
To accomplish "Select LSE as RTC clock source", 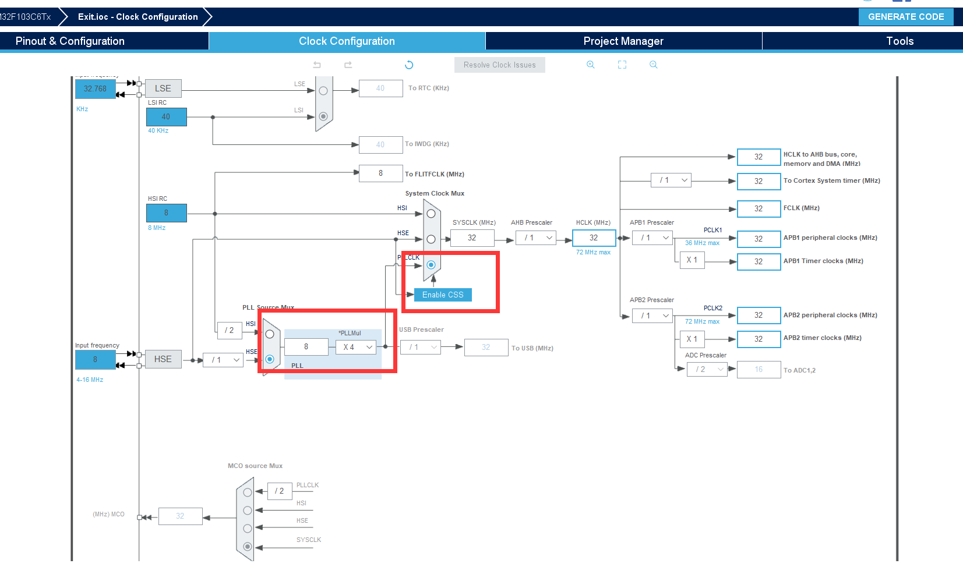I will pyautogui.click(x=323, y=91).
